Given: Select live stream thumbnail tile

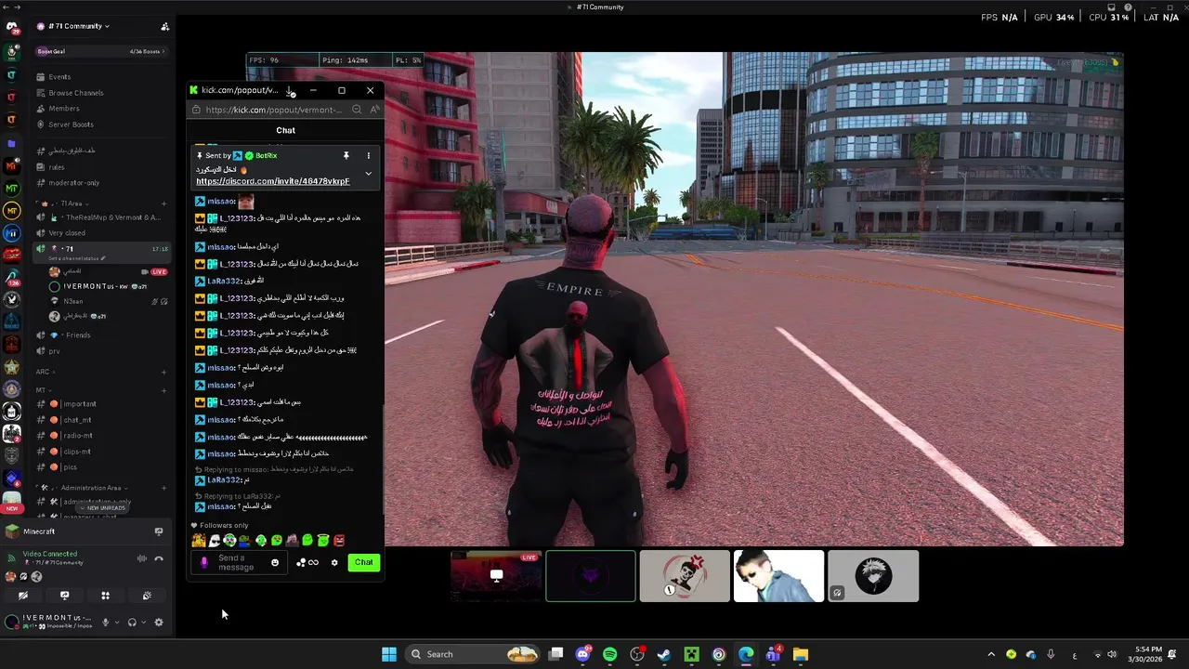Looking at the screenshot, I should point(496,576).
